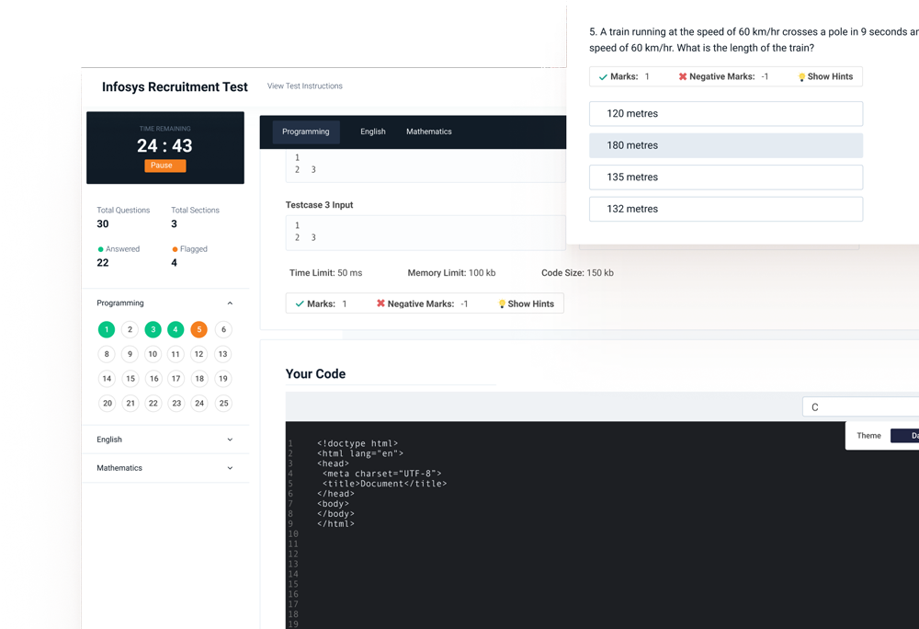Jump to answered question 3

[153, 329]
